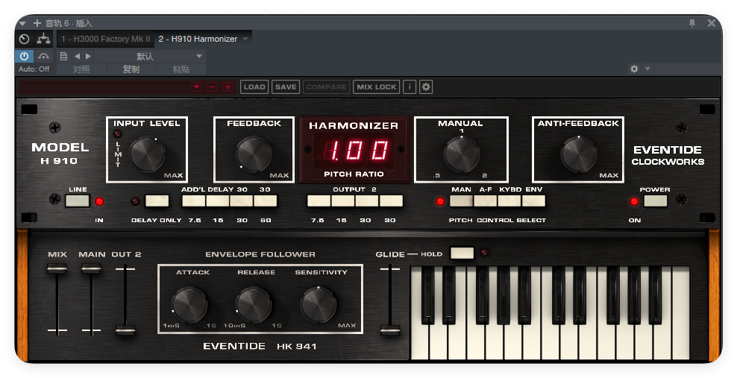
Task: Click the rightmost white piano key
Action: pyautogui.click(x=680, y=313)
